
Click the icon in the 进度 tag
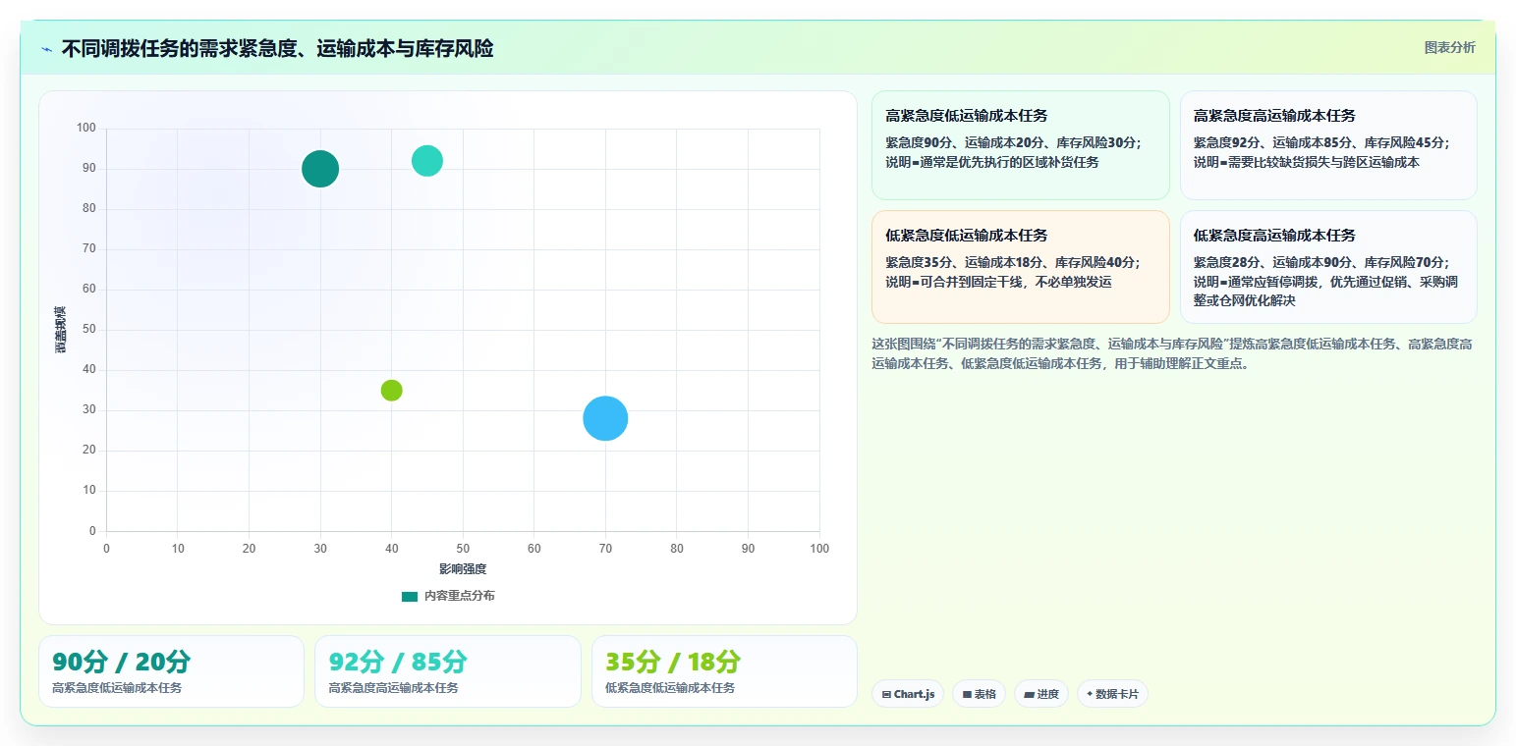(x=1029, y=694)
